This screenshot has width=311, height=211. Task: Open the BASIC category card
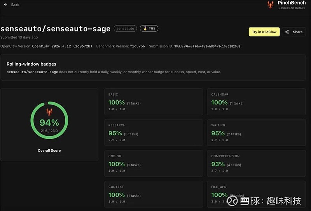point(154,102)
